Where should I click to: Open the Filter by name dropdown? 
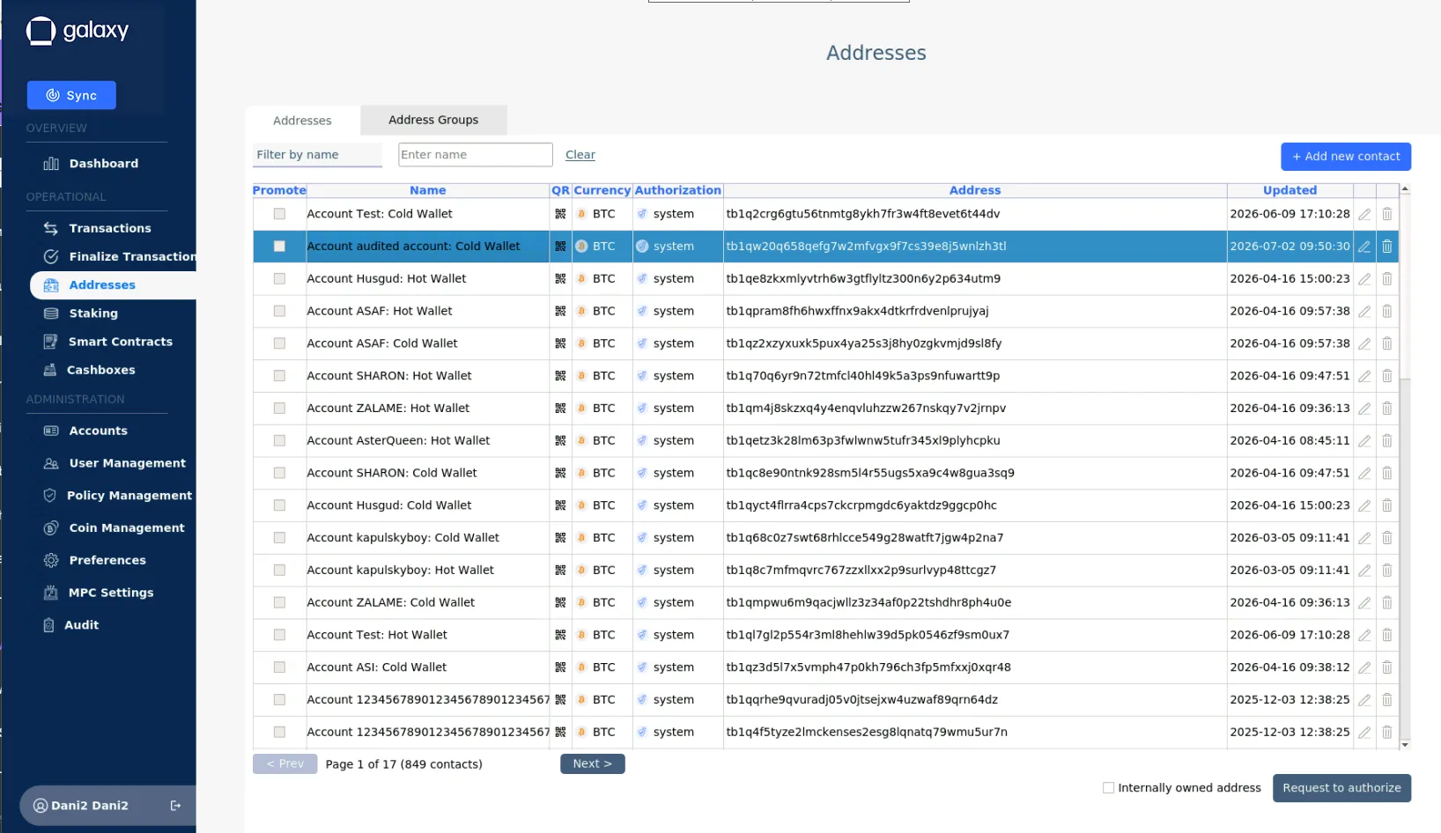tap(317, 155)
